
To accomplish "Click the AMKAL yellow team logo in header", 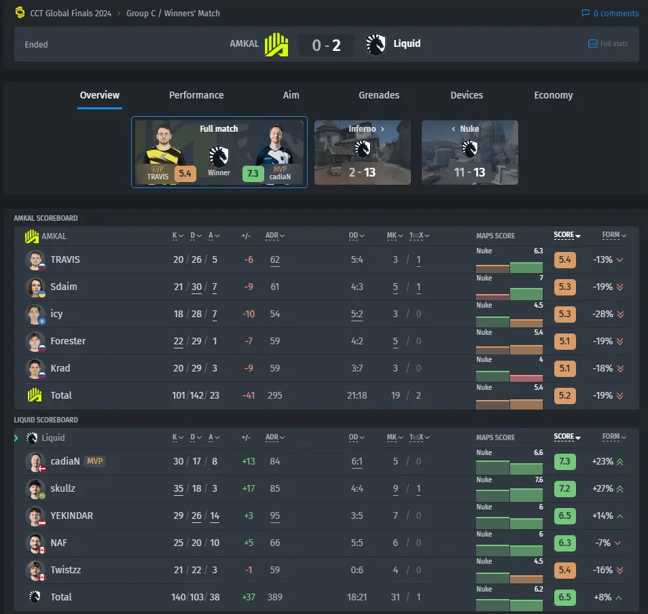I will [x=276, y=44].
